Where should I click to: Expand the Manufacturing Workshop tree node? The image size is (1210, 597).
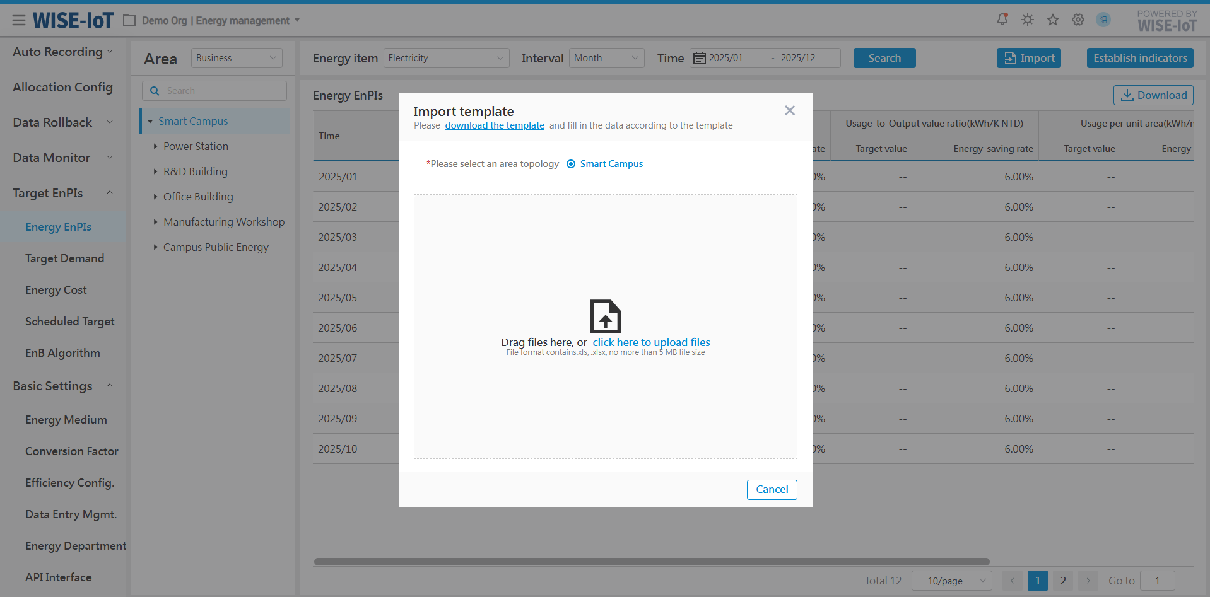[x=155, y=222]
